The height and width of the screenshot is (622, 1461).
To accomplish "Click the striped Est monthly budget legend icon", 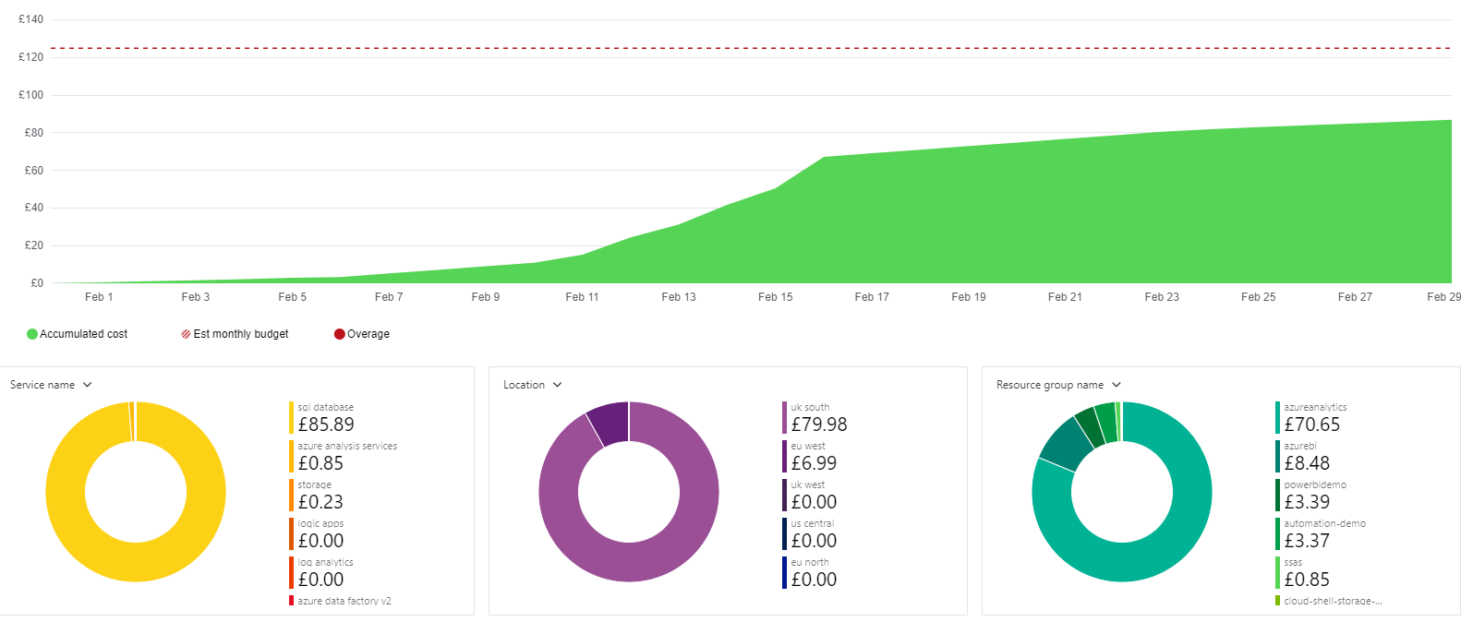I will point(186,334).
